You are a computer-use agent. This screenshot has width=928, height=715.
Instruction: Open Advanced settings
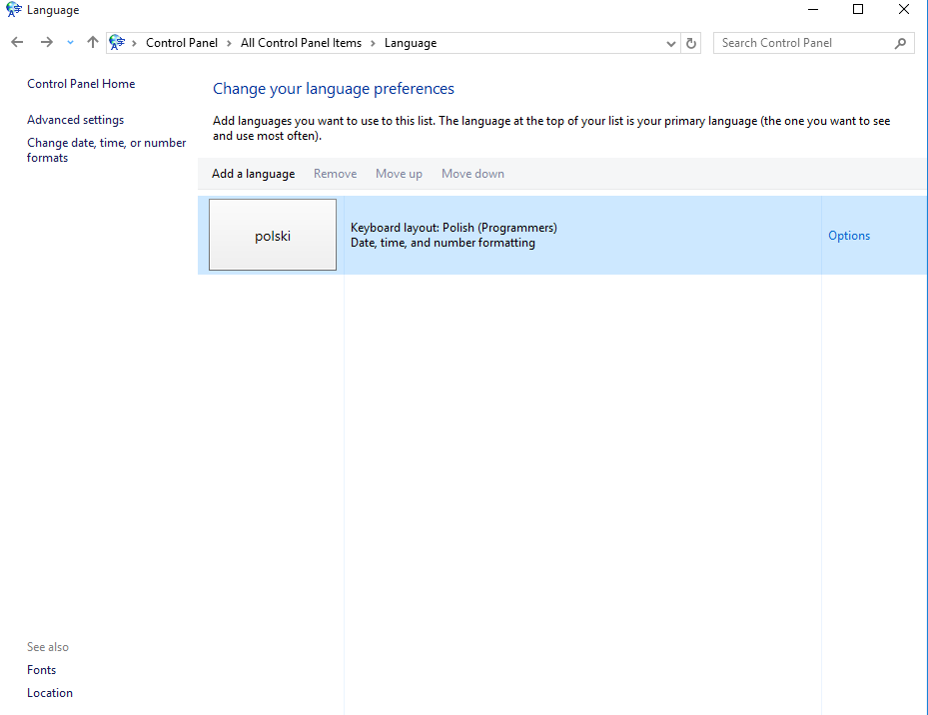click(x=75, y=120)
